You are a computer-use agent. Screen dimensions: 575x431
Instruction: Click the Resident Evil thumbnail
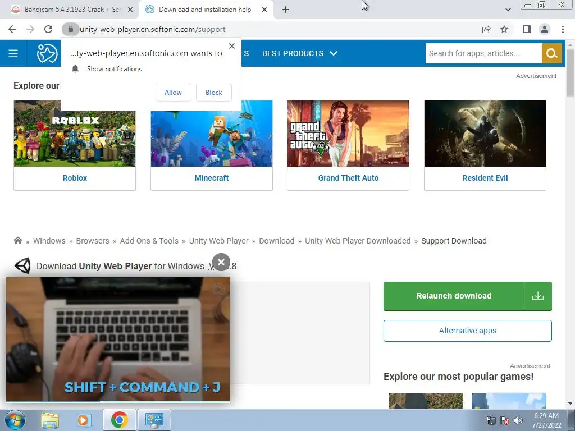(485, 134)
